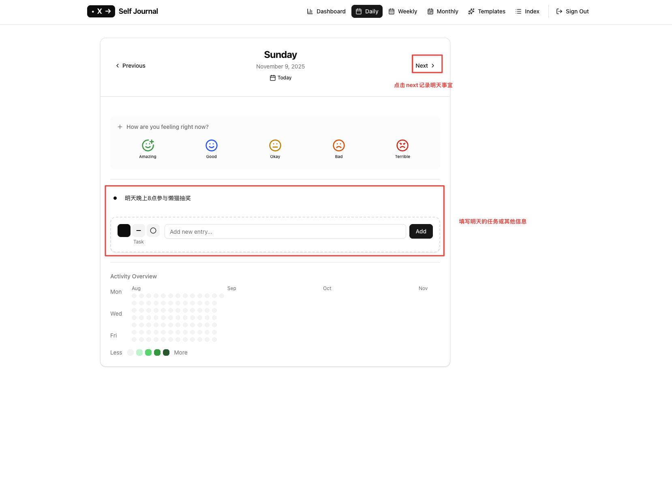
Task: Switch to the Daily view
Action: coord(367,11)
